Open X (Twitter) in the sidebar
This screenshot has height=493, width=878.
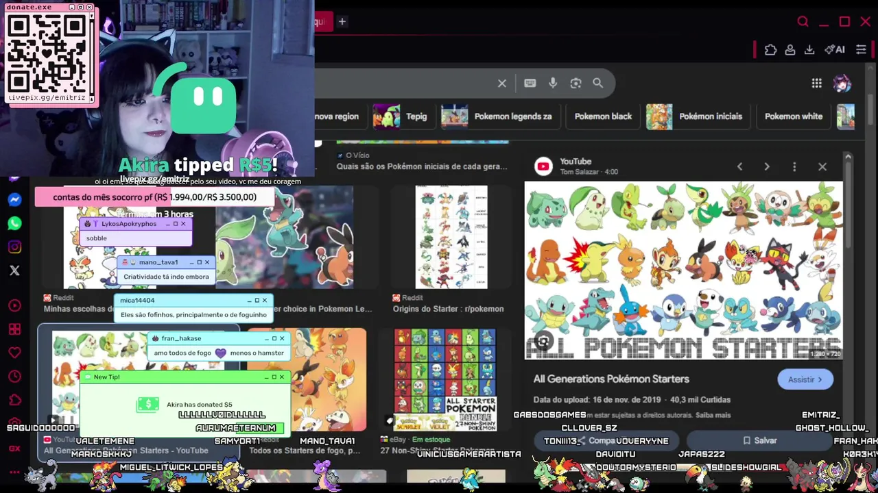tap(14, 270)
